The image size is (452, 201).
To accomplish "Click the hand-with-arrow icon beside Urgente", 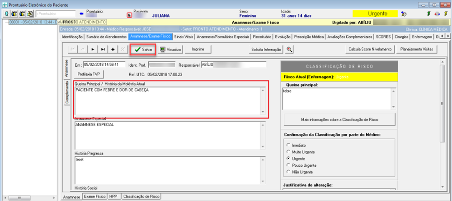I will [x=404, y=14].
